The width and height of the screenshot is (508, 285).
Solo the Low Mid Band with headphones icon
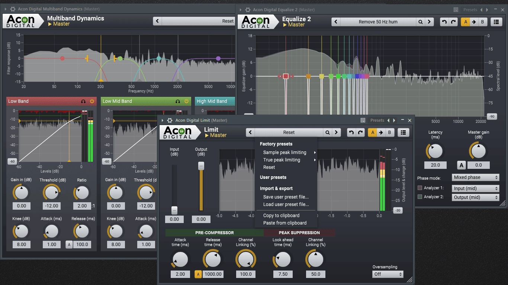178,101
